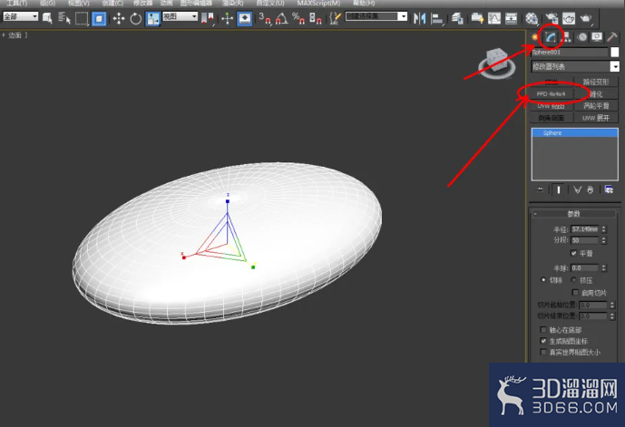Open the 自定义(U) menu
The height and width of the screenshot is (427, 625).
(x=269, y=4)
